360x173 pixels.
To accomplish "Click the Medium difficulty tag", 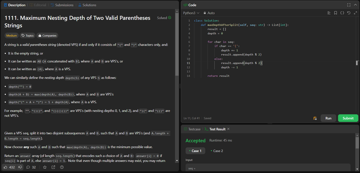I will (12, 35).
